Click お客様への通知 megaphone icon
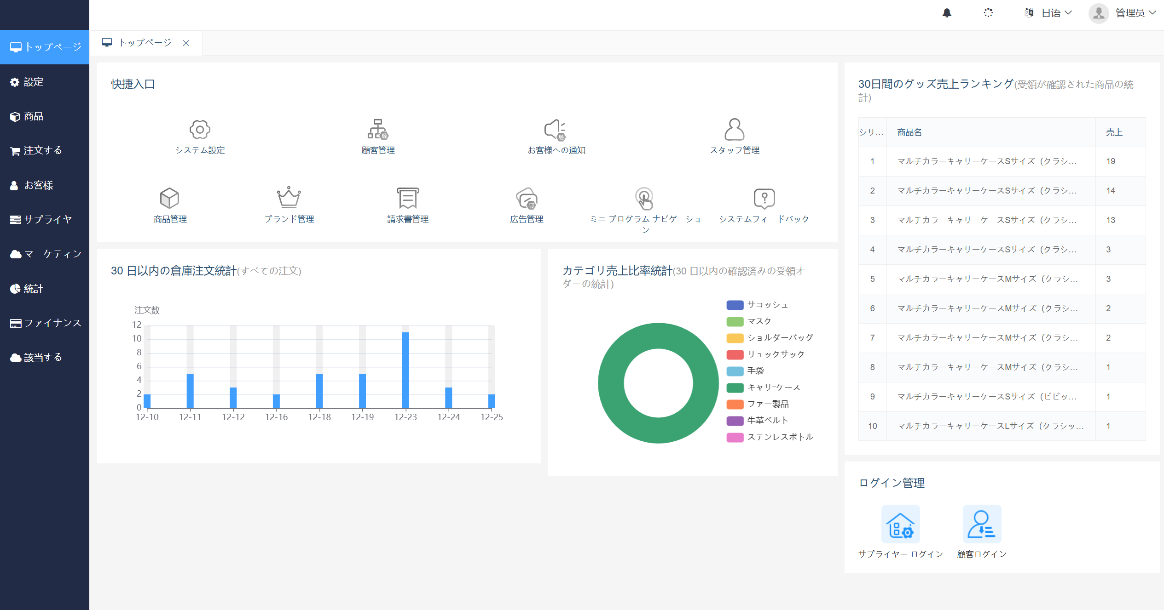The image size is (1164, 610). [x=556, y=130]
